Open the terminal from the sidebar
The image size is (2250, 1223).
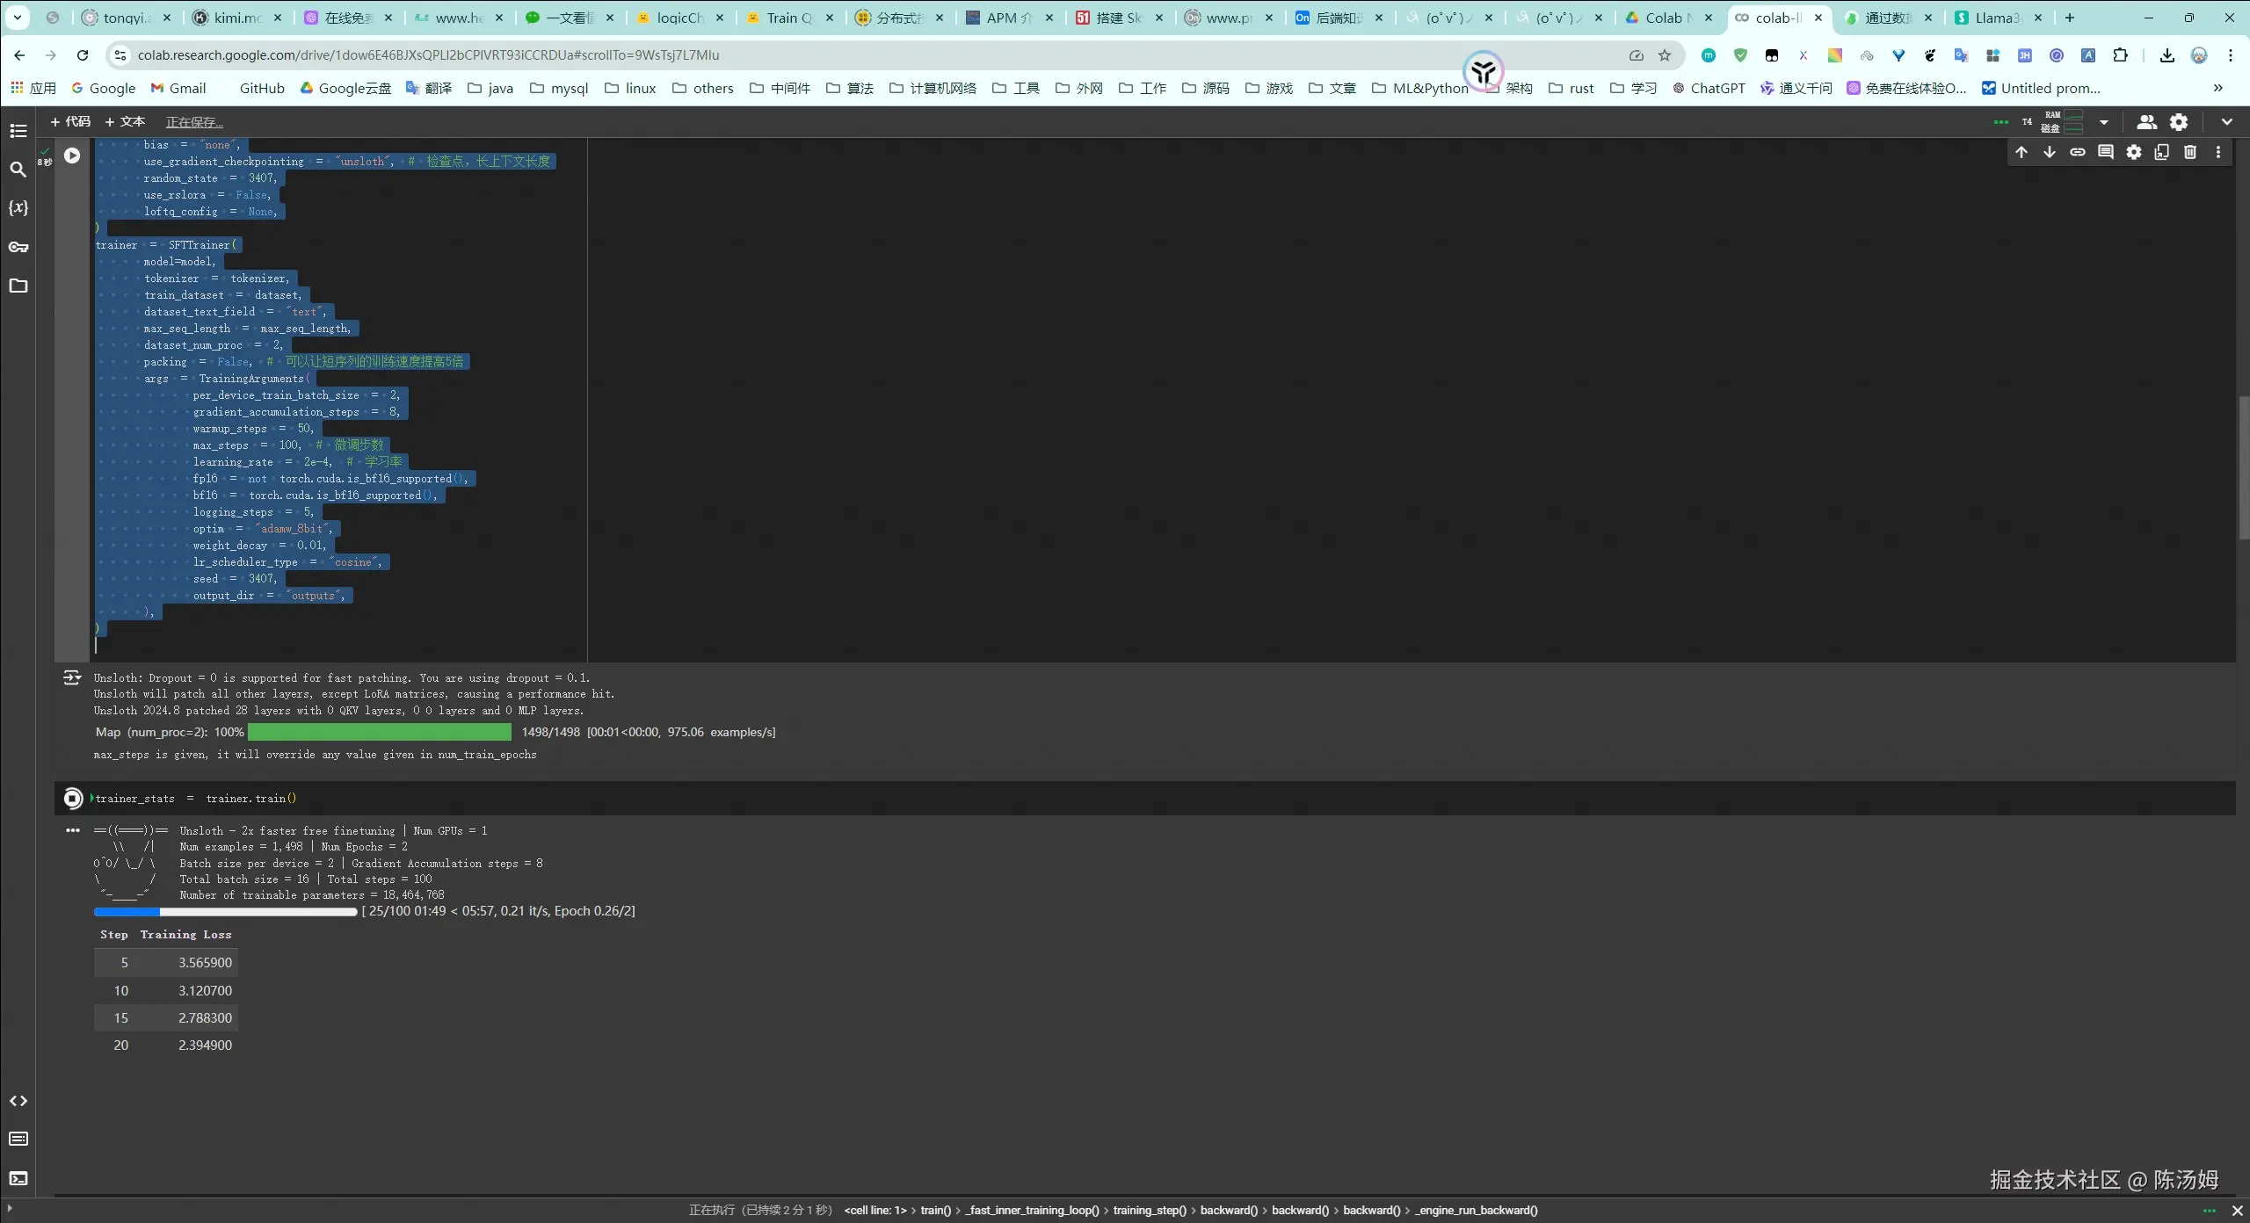tap(18, 1178)
